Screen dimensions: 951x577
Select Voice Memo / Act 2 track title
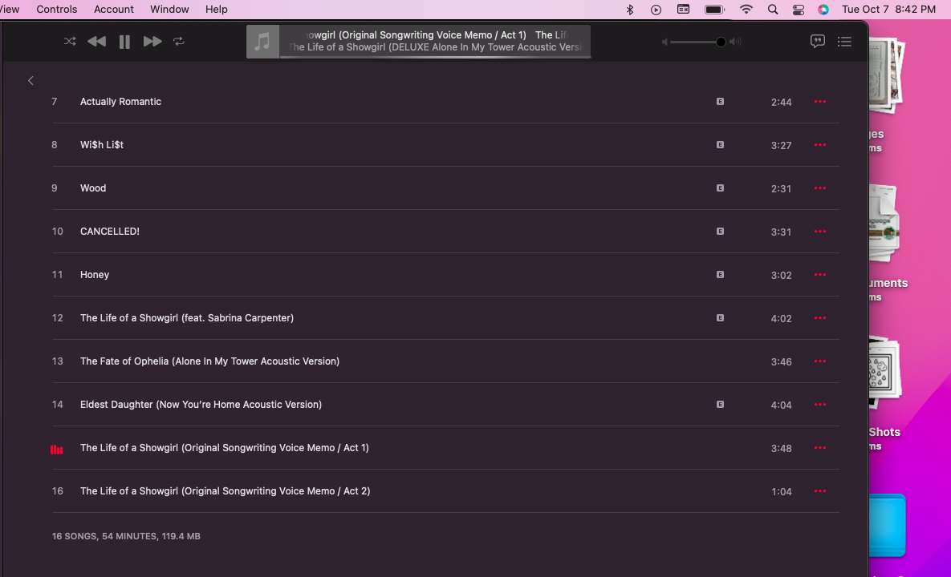(x=225, y=491)
